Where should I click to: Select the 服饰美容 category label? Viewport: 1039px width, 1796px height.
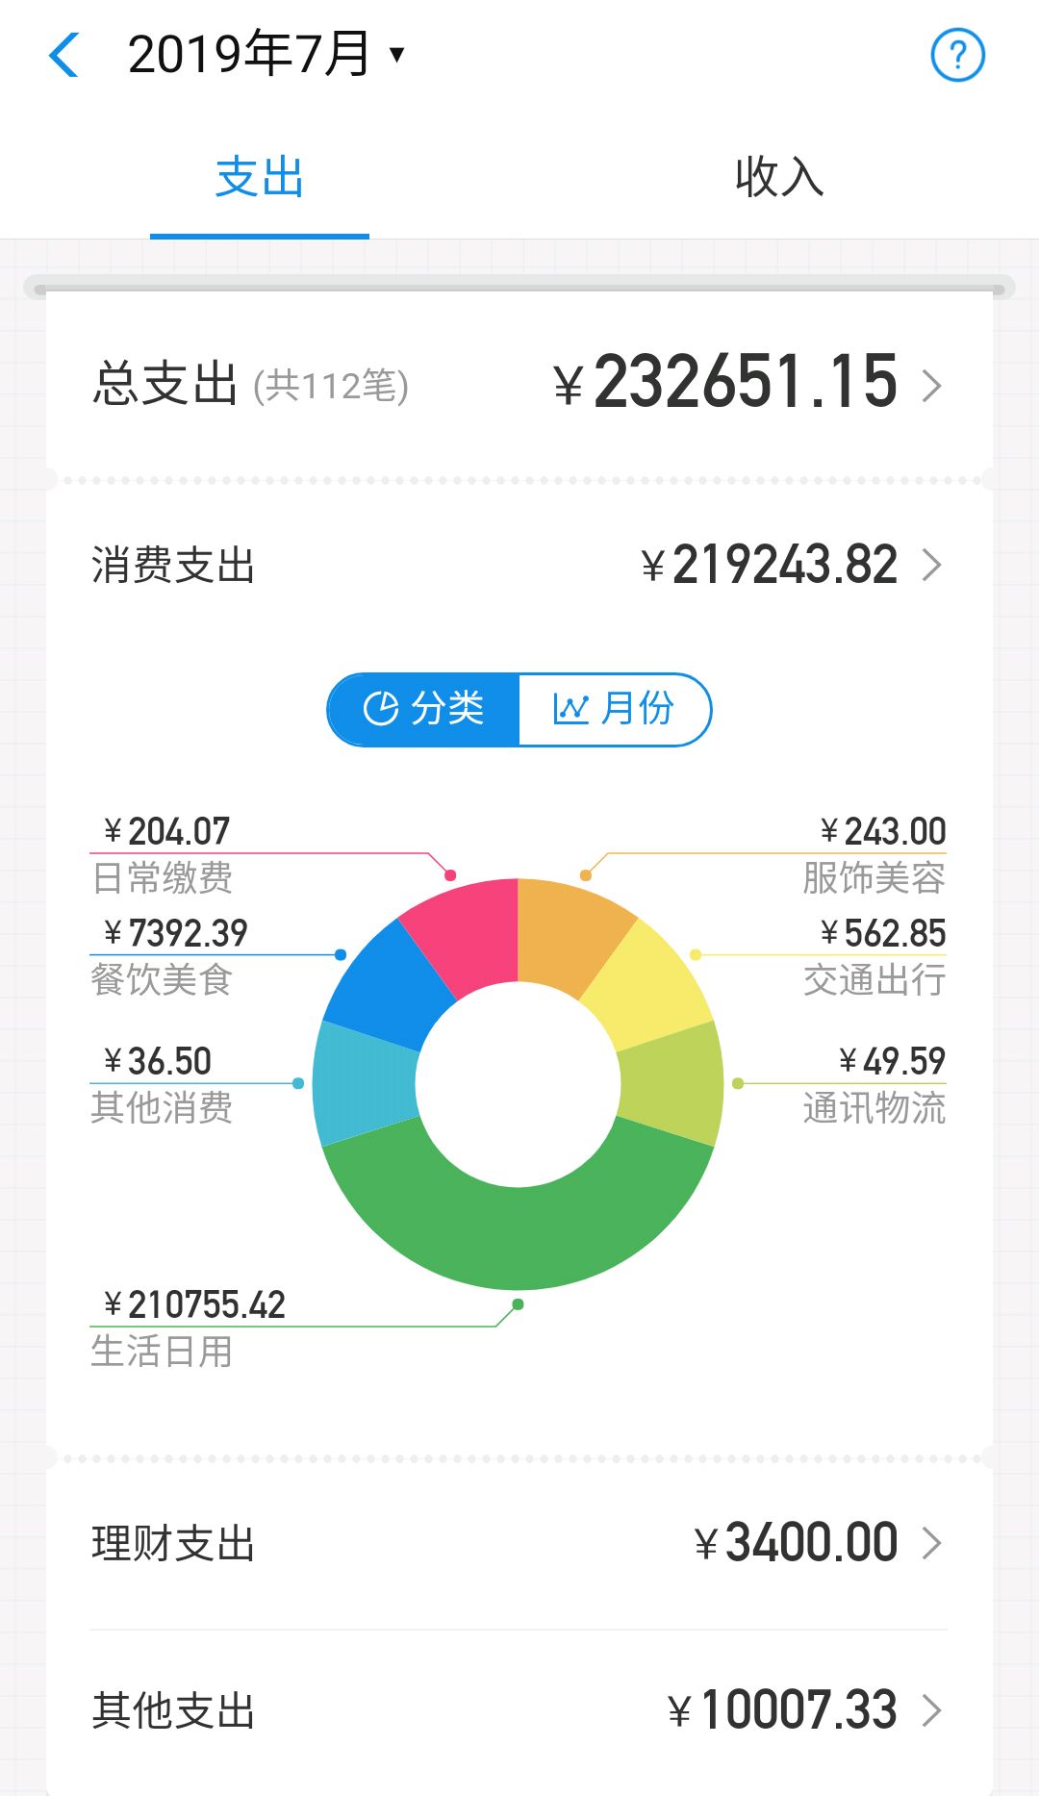[874, 878]
